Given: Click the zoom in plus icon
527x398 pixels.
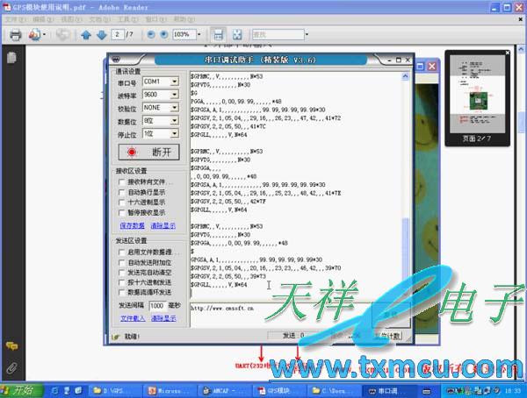Looking at the screenshot, I should click(163, 34).
